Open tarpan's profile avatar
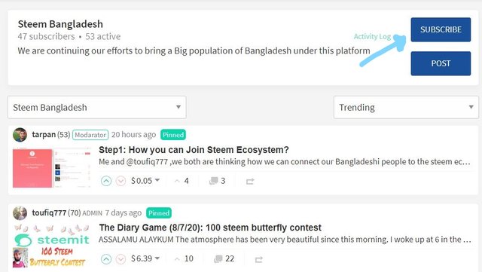This screenshot has width=482, height=272. (x=20, y=135)
